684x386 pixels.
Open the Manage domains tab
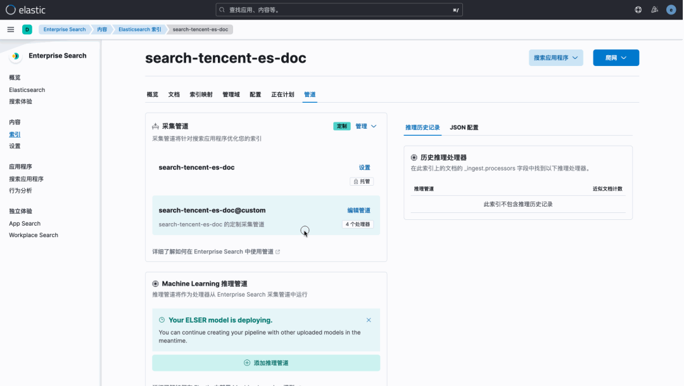(231, 94)
